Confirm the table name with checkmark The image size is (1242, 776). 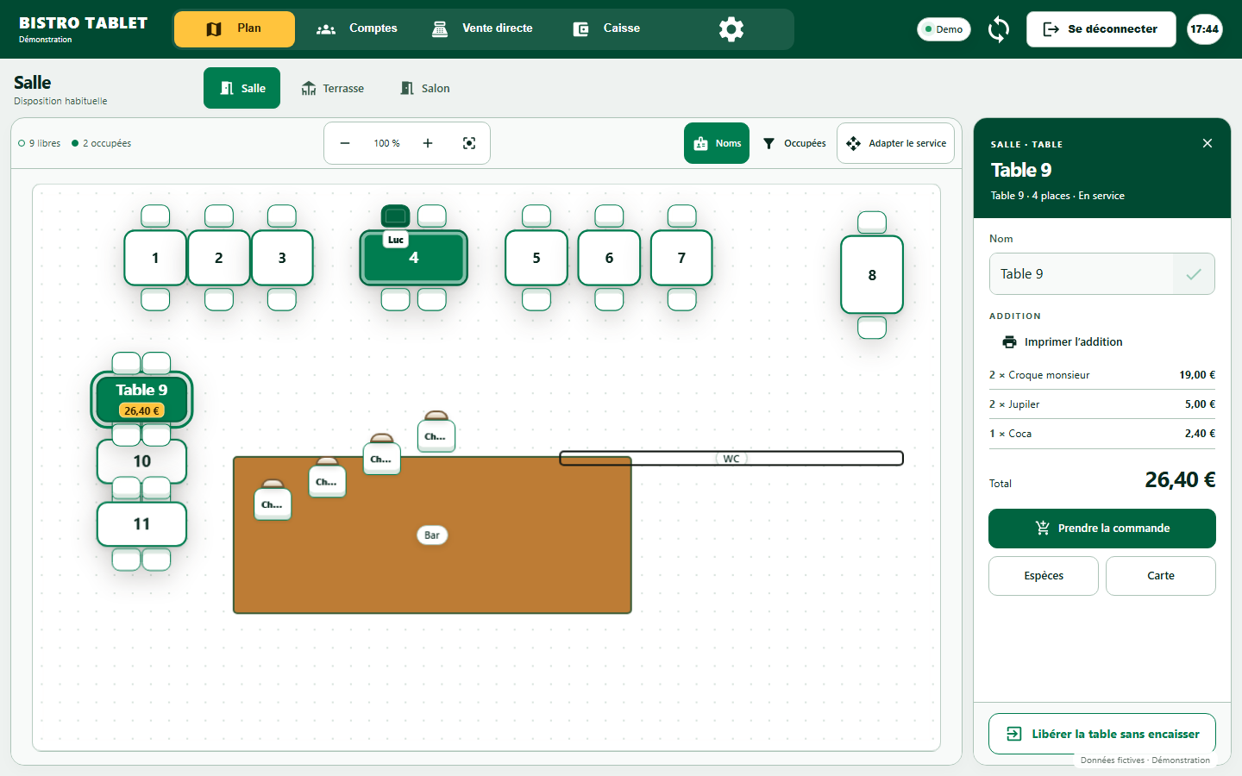tap(1194, 274)
